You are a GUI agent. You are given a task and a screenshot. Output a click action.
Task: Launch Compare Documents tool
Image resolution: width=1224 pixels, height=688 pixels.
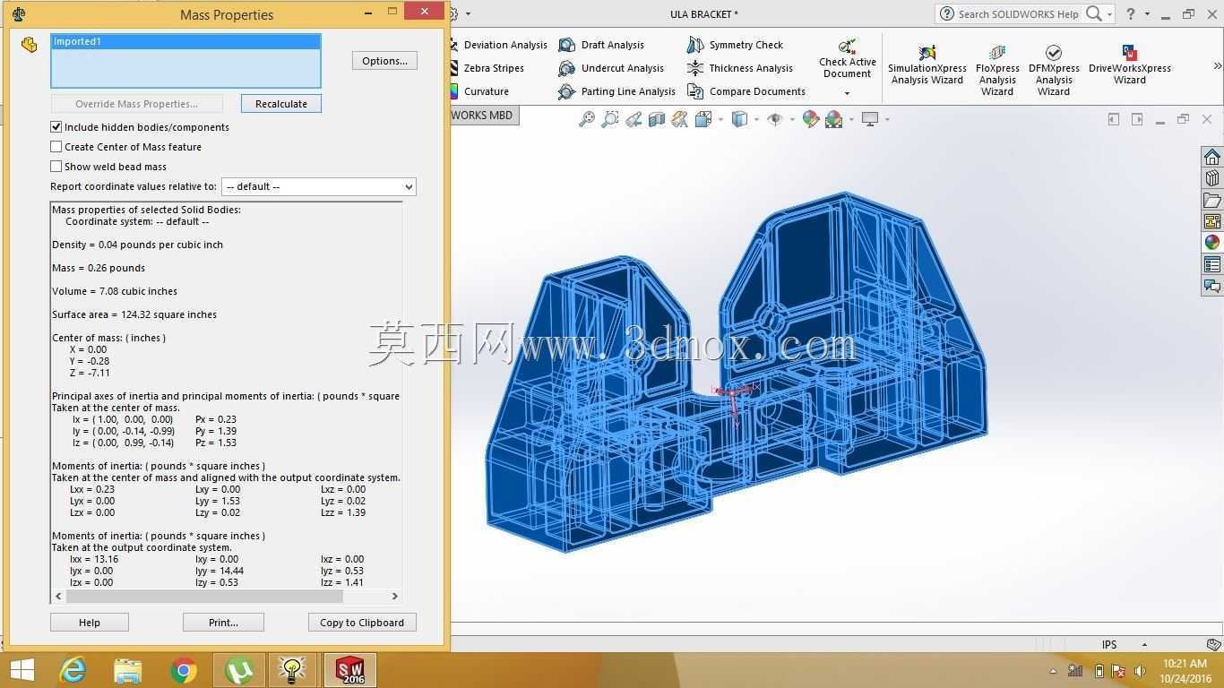pos(746,91)
